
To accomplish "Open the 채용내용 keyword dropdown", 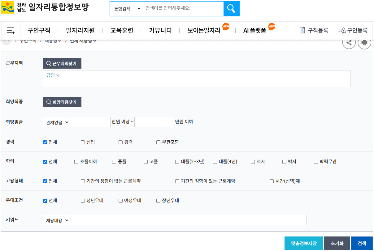I will pos(56,220).
